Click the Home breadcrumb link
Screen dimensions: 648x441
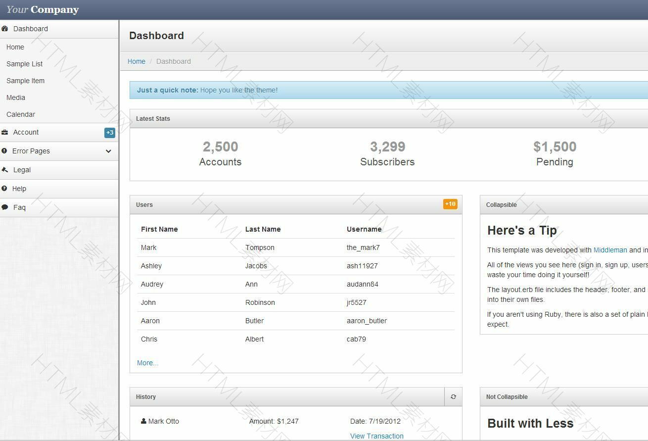click(137, 61)
